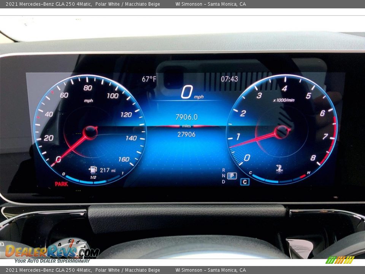Click the striped green-orange-yellow logo at bottom right
365x274 pixels.
340,260
